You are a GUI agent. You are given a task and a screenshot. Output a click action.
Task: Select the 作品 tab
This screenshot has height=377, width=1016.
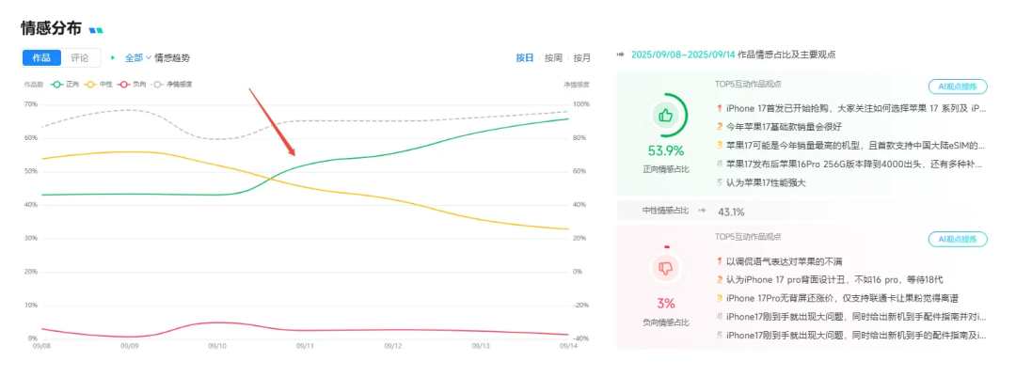(41, 58)
